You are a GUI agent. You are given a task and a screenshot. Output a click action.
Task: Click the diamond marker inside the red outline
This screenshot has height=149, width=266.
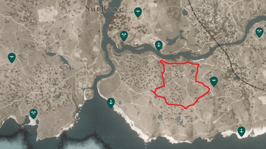tap(177, 75)
